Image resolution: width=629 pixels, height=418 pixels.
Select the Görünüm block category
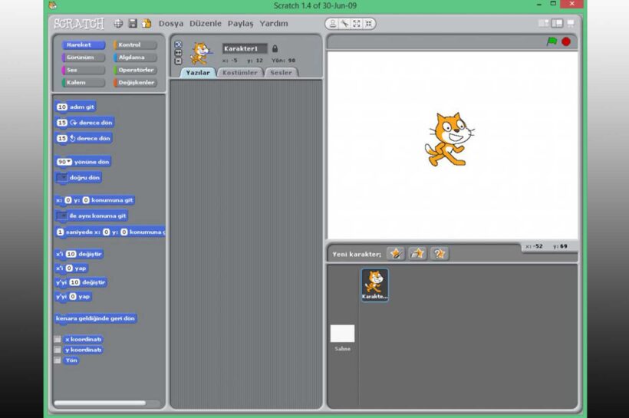[84, 58]
